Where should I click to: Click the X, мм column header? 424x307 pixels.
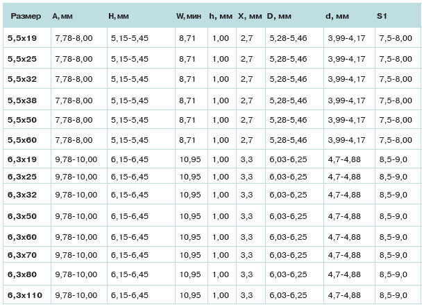point(250,16)
